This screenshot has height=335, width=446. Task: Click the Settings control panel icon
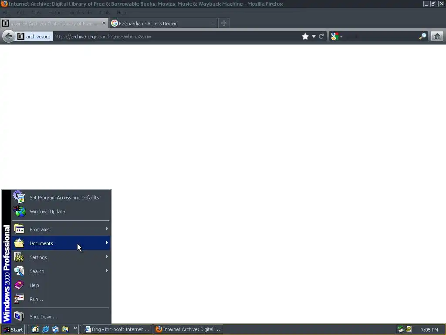pos(19,257)
